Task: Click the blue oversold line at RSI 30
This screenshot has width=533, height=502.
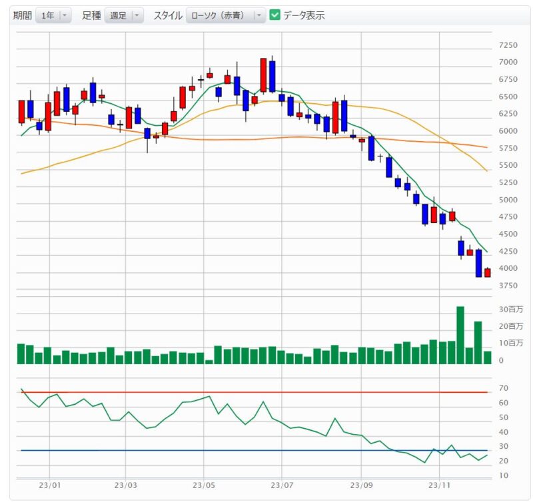Action: 255,450
